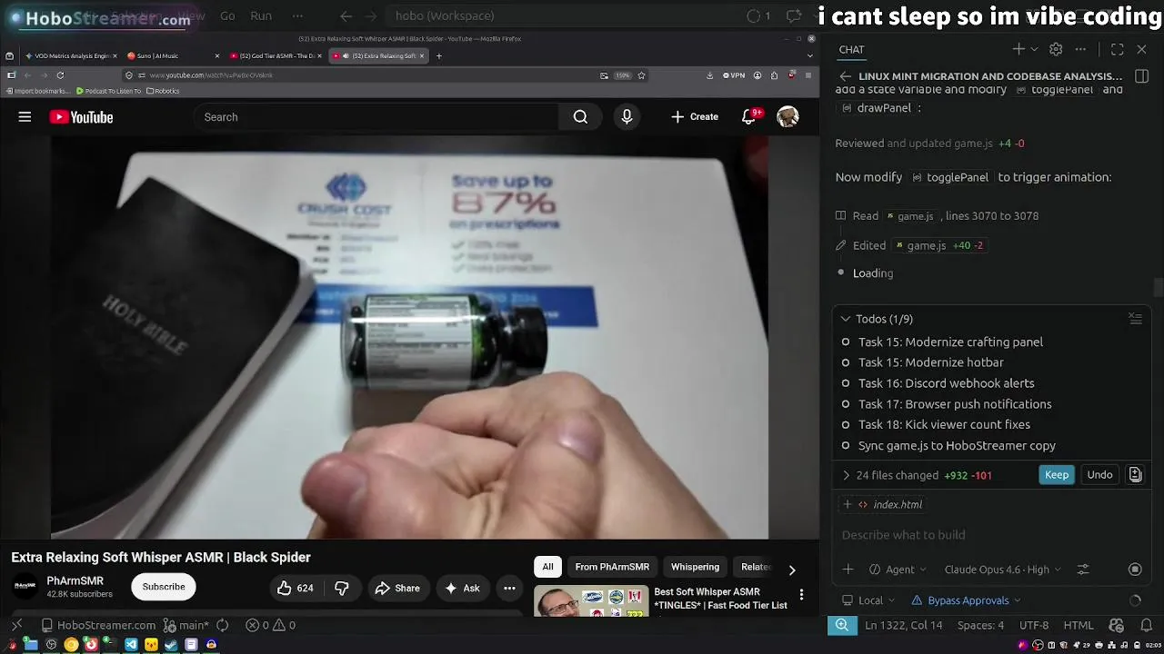Open Firefox downloads arrow icon
The image size is (1164, 654).
709,75
